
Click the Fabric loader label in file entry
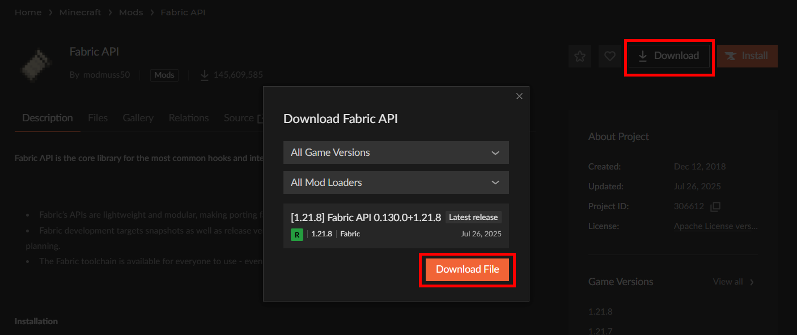(350, 234)
